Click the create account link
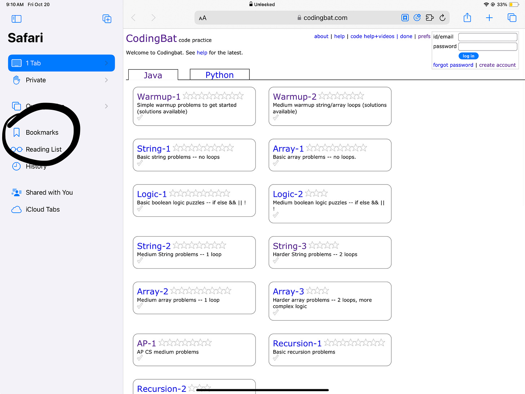The image size is (525, 394). 497,65
